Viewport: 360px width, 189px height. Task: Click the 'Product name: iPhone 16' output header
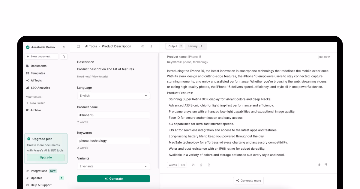(x=184, y=57)
